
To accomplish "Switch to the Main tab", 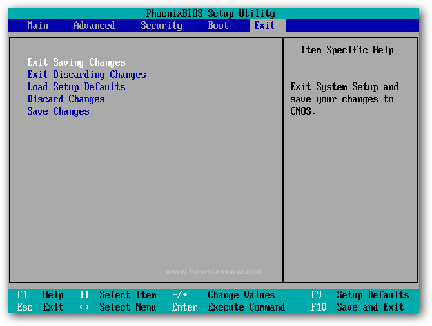I will click(x=37, y=26).
